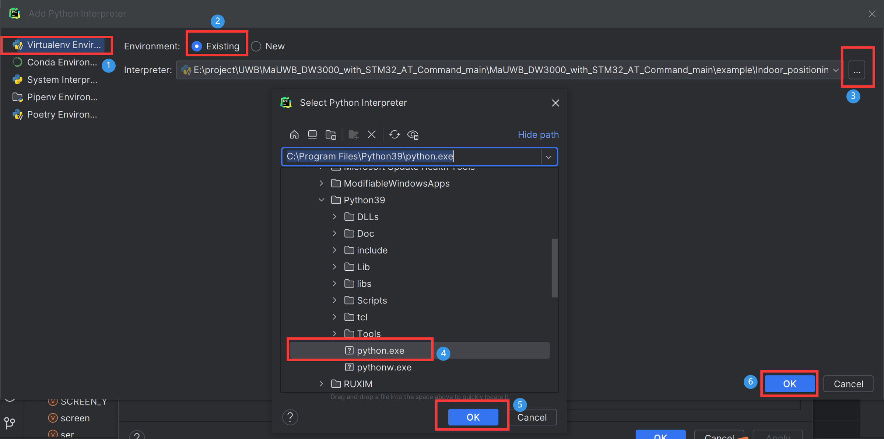The height and width of the screenshot is (439, 884).
Task: Select the Existing environment radio button
Action: click(197, 46)
